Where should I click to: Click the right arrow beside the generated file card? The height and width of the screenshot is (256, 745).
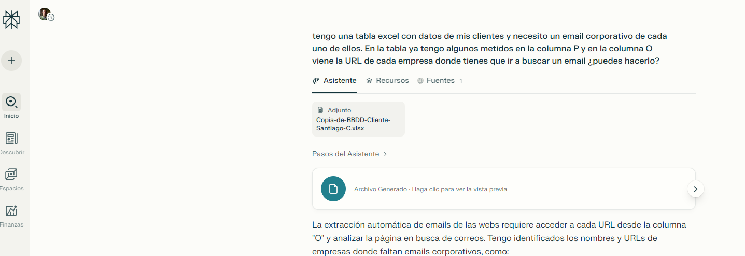pyautogui.click(x=695, y=189)
